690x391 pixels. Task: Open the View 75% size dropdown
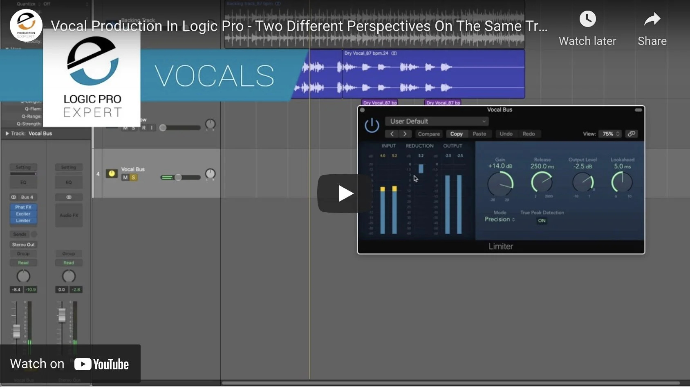pyautogui.click(x=610, y=134)
